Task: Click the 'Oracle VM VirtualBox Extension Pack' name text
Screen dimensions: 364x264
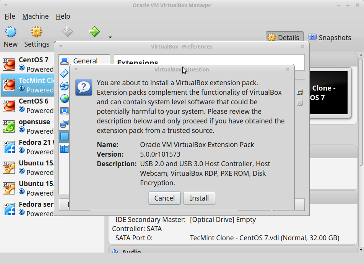Action: (197, 145)
